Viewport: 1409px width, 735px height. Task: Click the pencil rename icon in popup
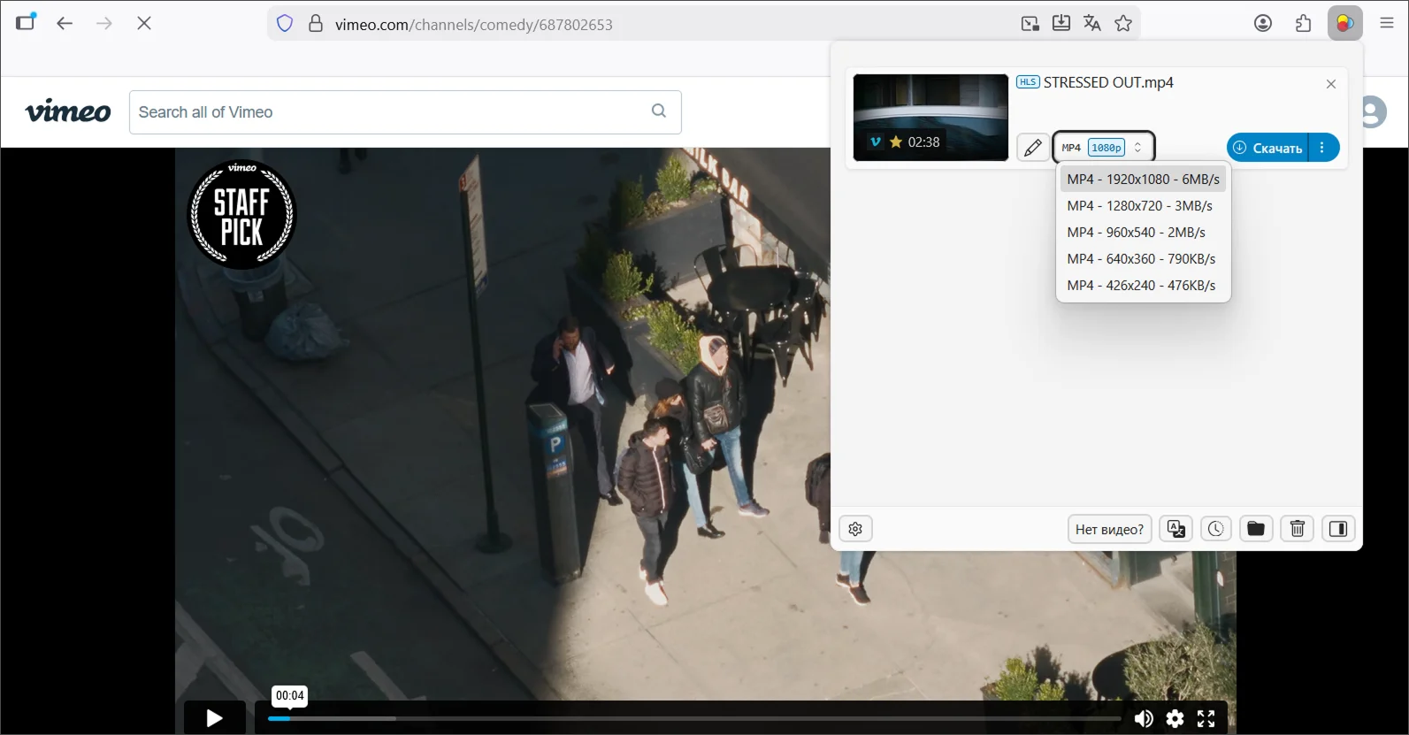(x=1032, y=148)
